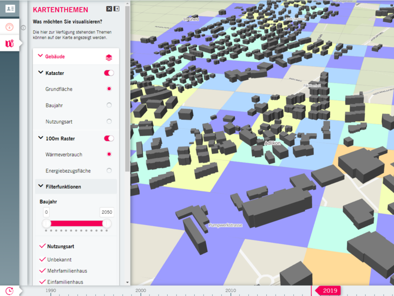The height and width of the screenshot is (296, 394).
Task: Collapse the panel using the dock icon
Action: tap(116, 9)
